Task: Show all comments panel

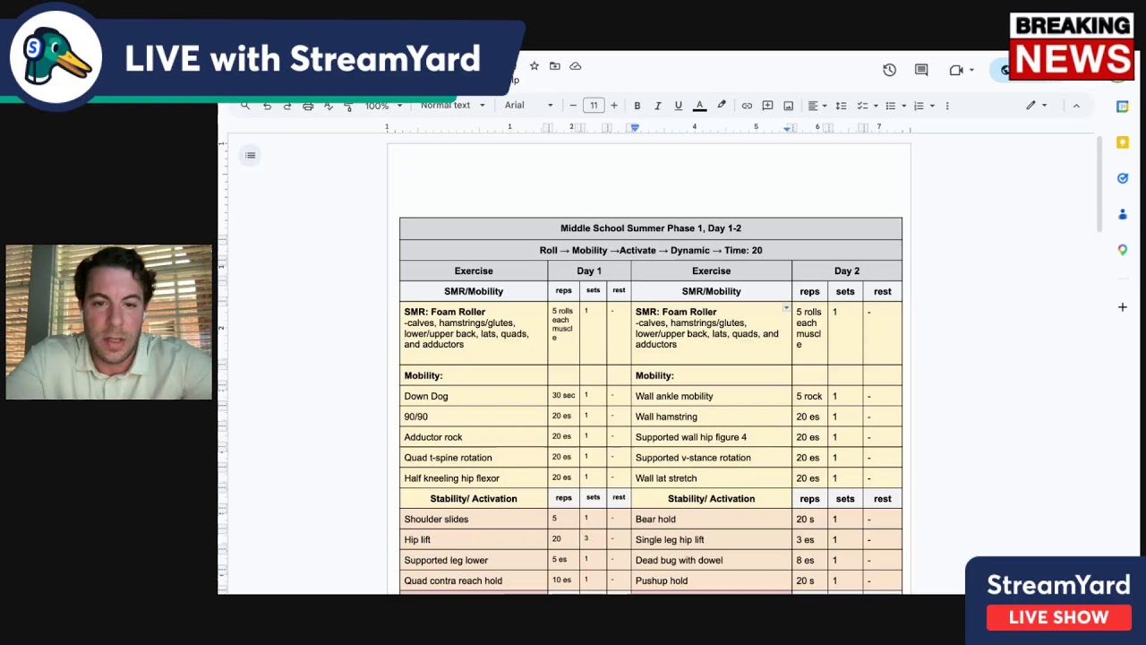Action: coord(921,70)
